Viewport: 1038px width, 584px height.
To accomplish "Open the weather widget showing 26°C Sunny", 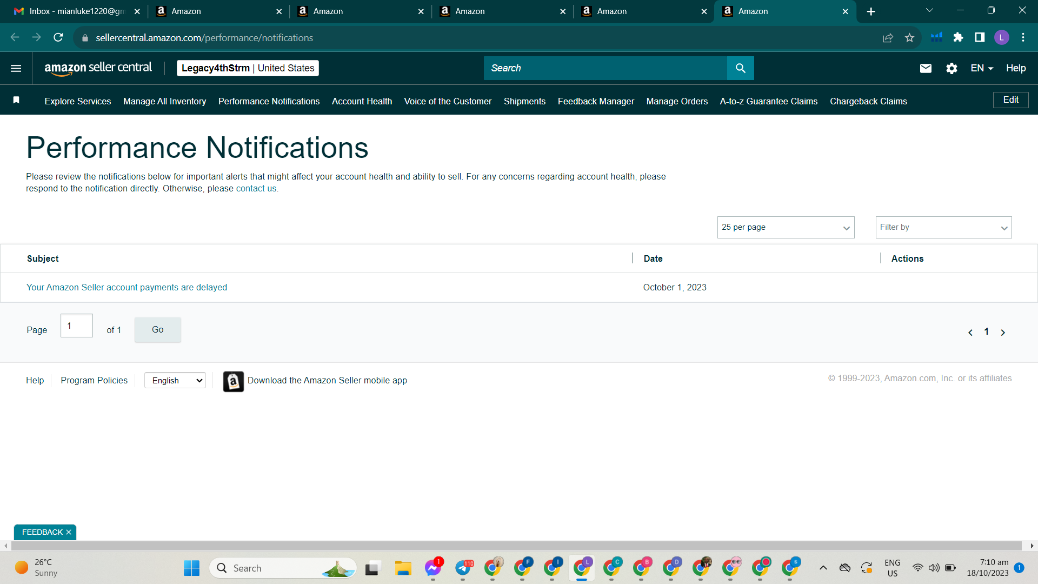I will [x=37, y=568].
